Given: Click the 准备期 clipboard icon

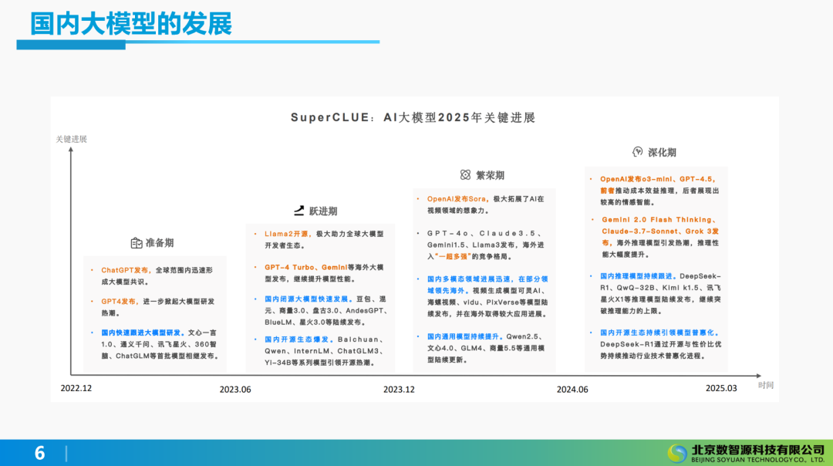Looking at the screenshot, I should pos(137,243).
